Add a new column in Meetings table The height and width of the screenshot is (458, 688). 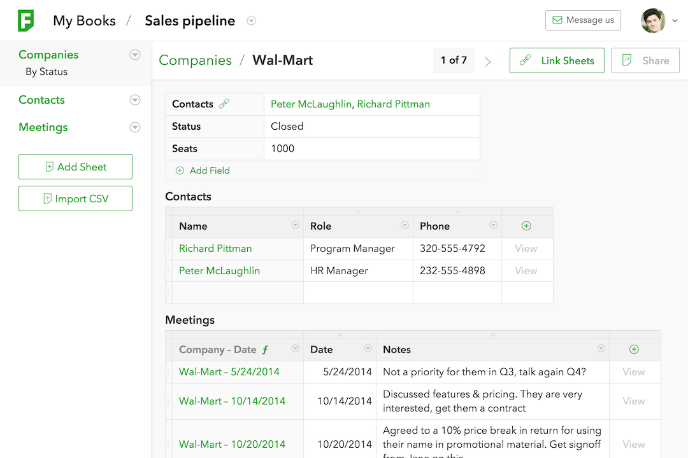click(x=634, y=349)
